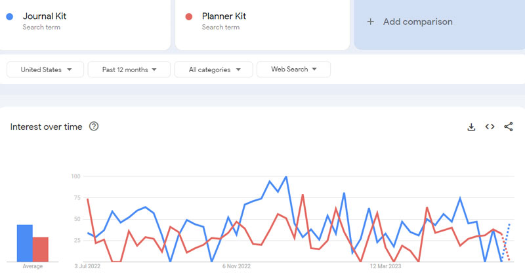The width and height of the screenshot is (525, 280).
Task: Open the Interest over time help icon
Action: (x=94, y=127)
